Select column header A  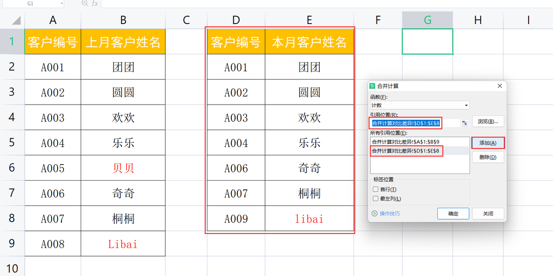[53, 20]
